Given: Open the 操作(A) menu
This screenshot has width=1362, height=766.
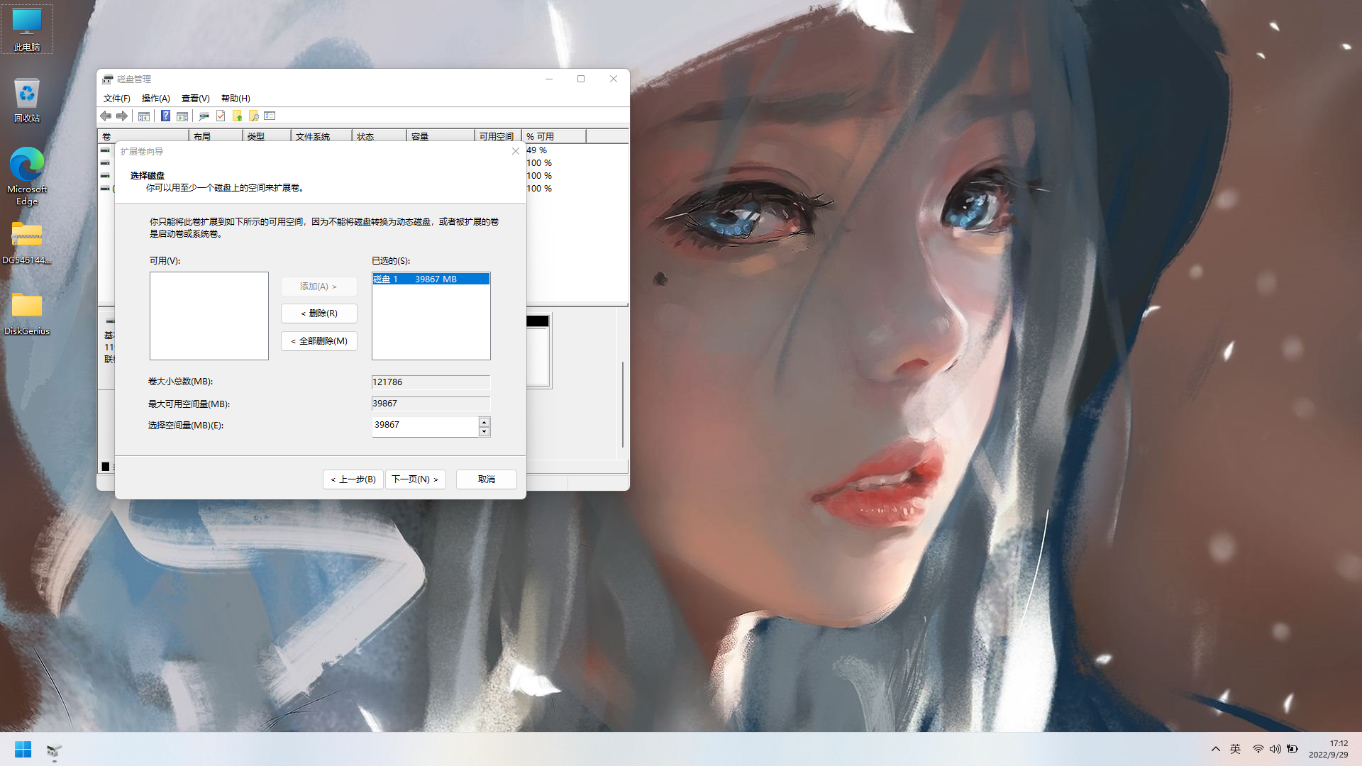Looking at the screenshot, I should click(155, 98).
